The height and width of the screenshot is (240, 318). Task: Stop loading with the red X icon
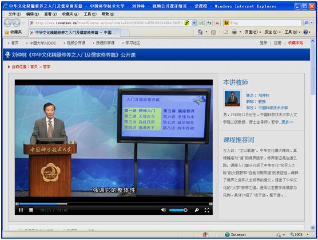[x=217, y=23]
